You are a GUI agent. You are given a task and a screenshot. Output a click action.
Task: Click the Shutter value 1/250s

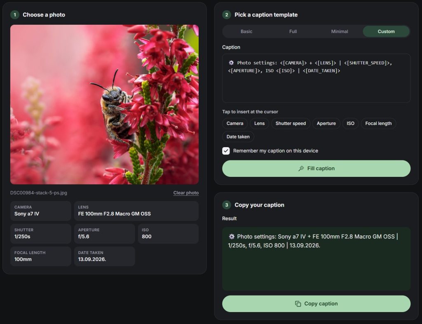coord(22,237)
